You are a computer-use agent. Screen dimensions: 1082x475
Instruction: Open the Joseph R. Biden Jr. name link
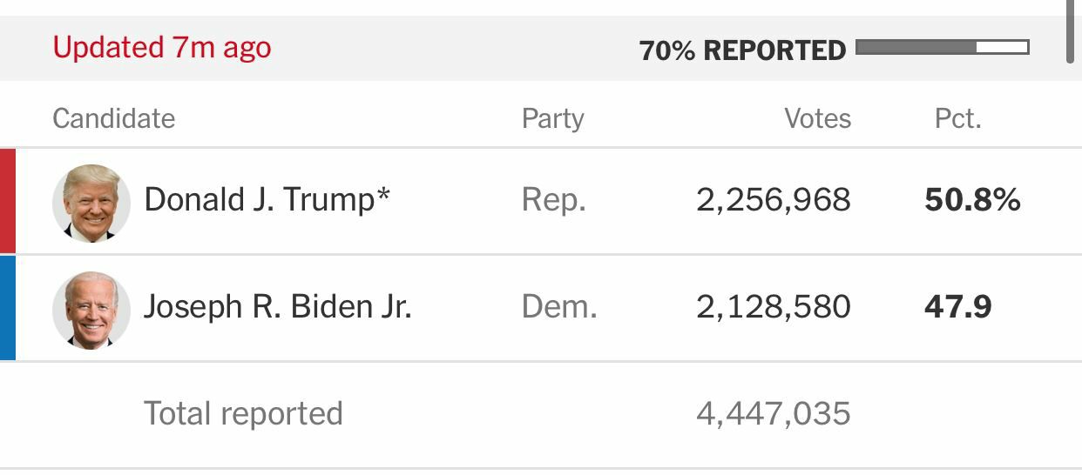pos(277,307)
